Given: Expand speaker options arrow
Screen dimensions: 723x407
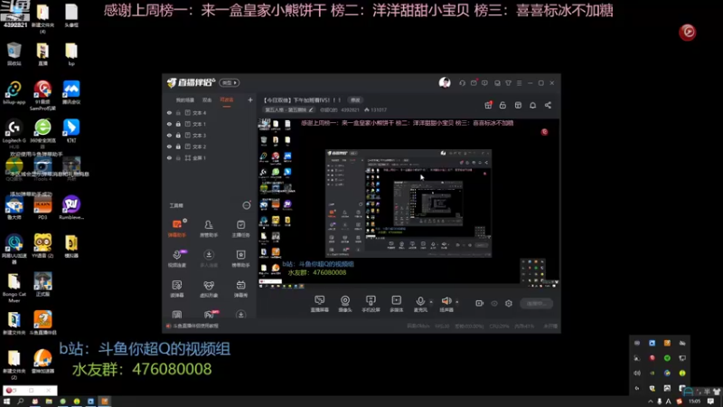Looking at the screenshot, I should point(457,302).
